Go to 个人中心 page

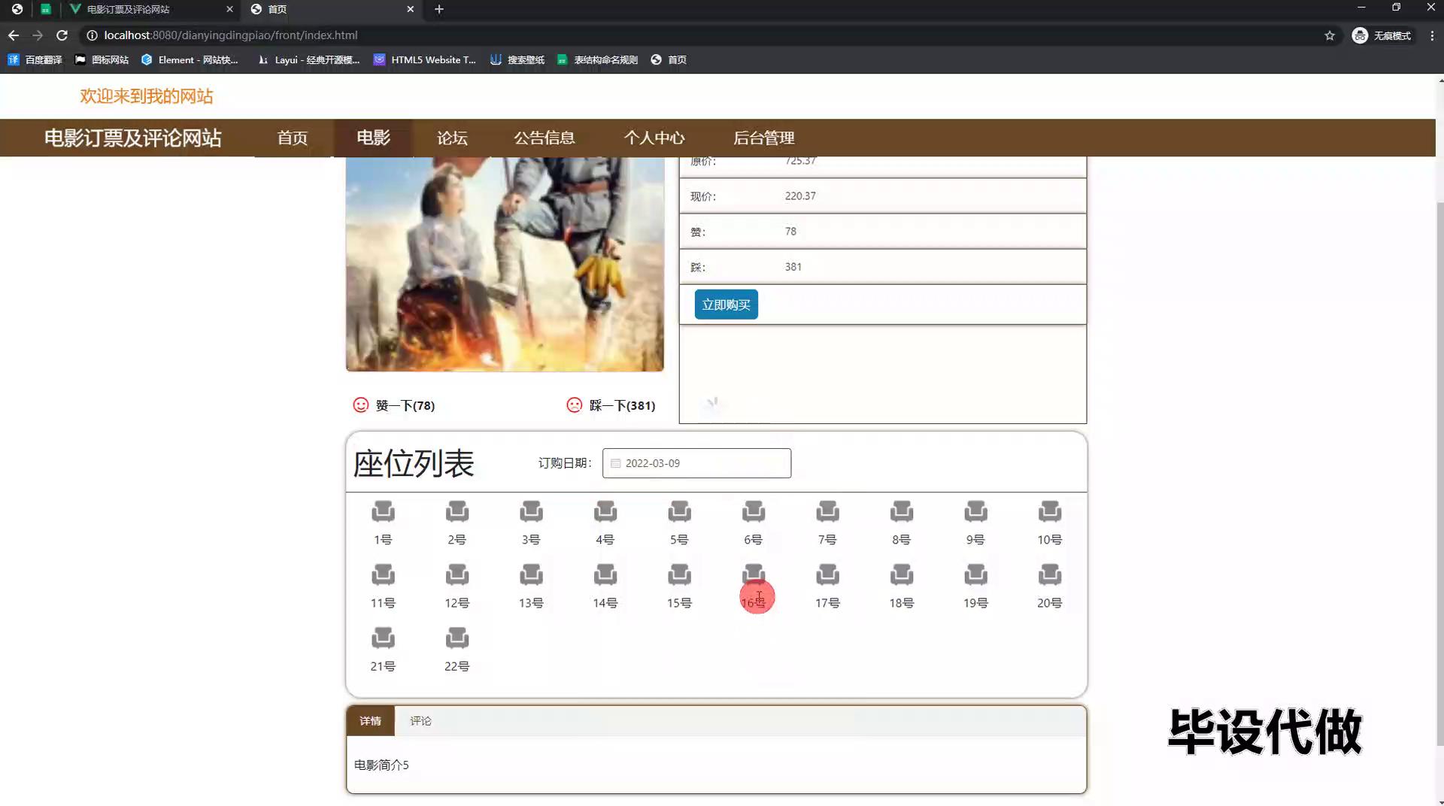pos(654,138)
